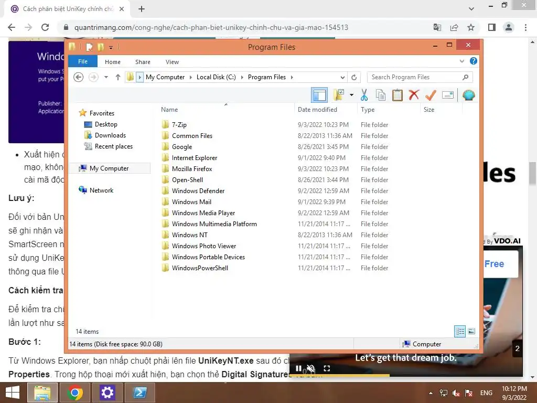Image resolution: width=537 pixels, height=403 pixels.
Task: Go up one folder level
Action: (118, 77)
